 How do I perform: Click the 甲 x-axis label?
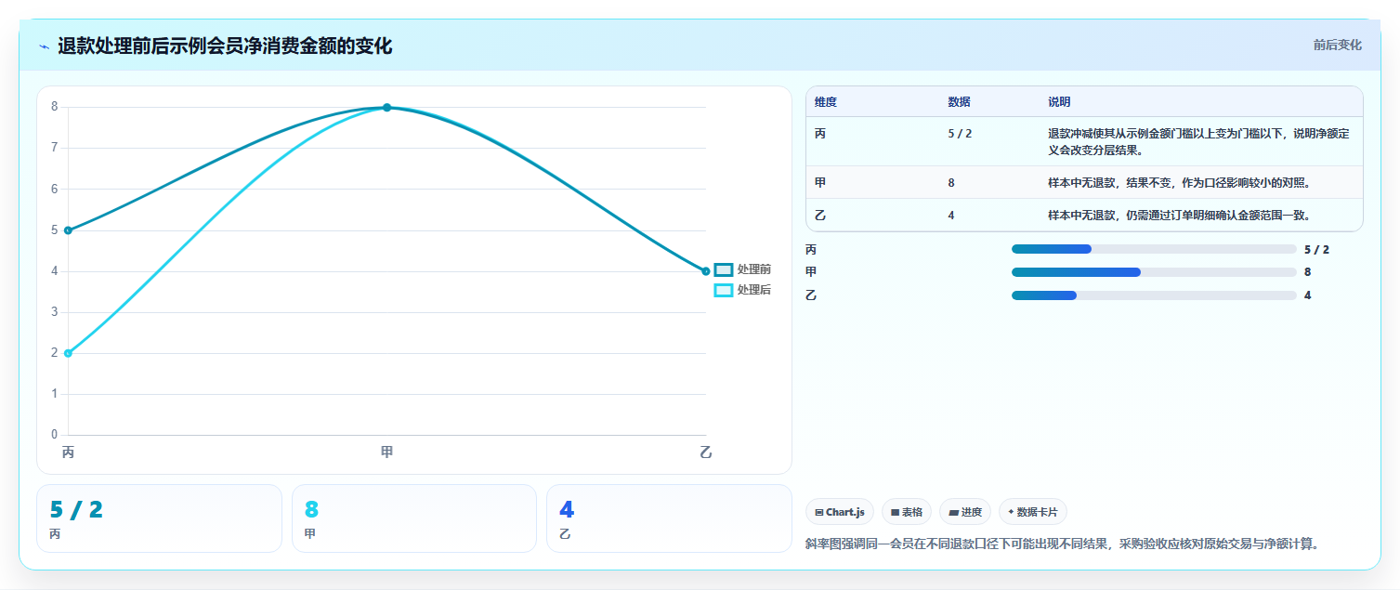point(386,452)
